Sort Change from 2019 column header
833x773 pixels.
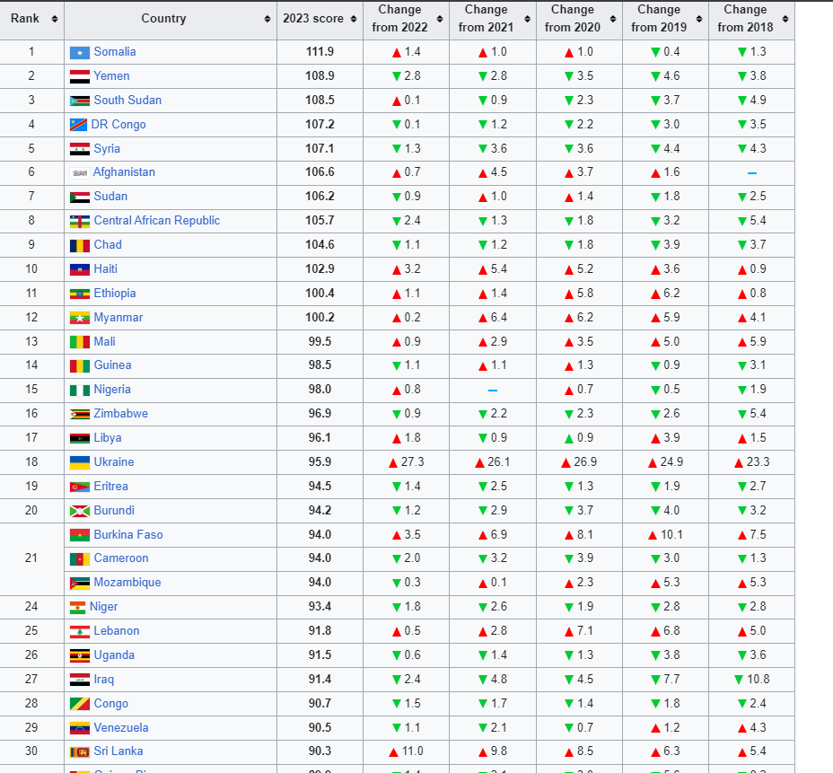(x=699, y=19)
